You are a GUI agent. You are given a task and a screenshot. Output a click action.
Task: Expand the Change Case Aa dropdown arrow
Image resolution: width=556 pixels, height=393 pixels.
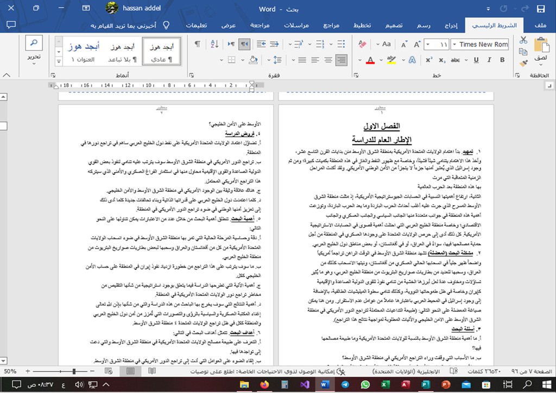pos(378,45)
